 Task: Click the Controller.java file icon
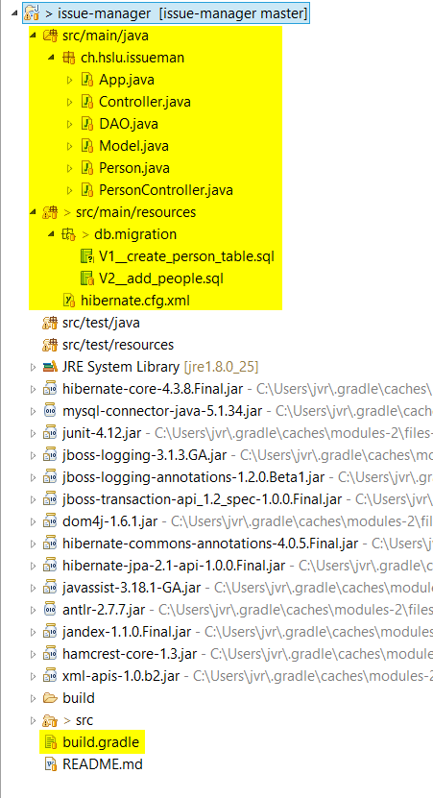point(87,102)
